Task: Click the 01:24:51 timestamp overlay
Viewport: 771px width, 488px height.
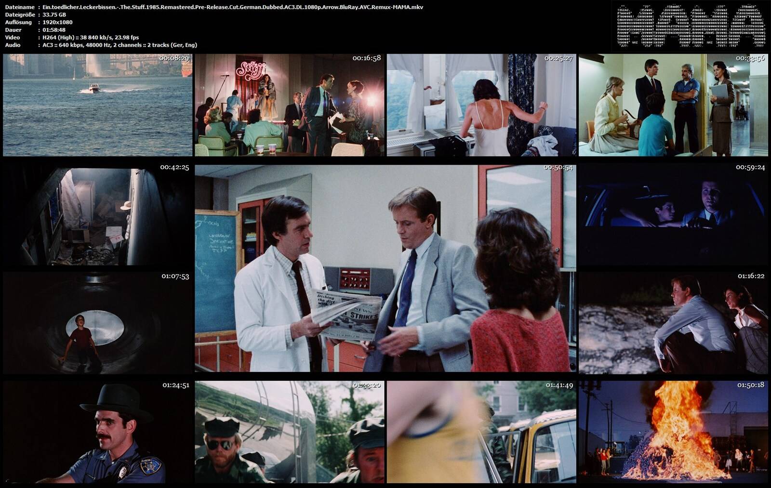Action: (176, 385)
